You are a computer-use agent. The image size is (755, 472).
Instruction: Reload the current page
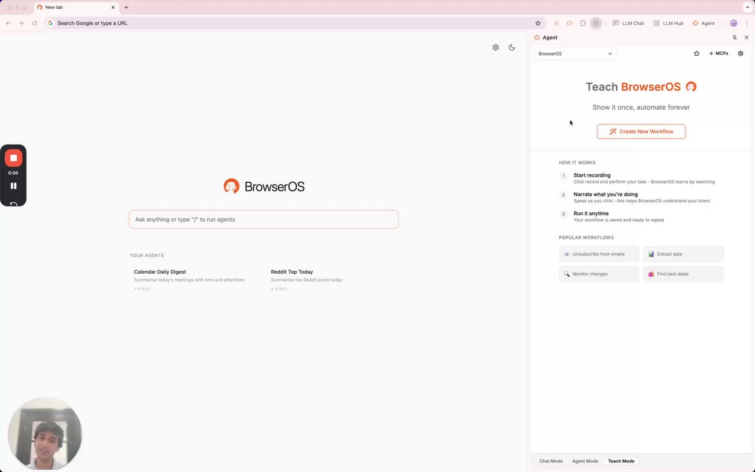35,23
